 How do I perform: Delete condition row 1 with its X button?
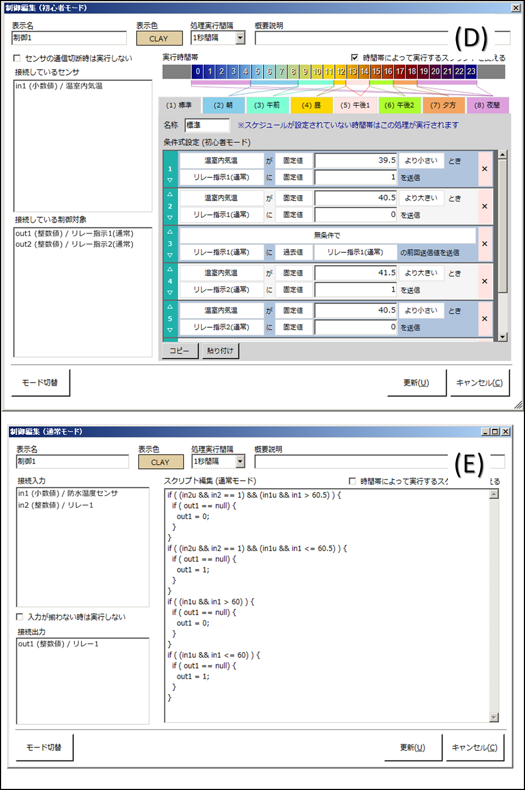(485, 169)
